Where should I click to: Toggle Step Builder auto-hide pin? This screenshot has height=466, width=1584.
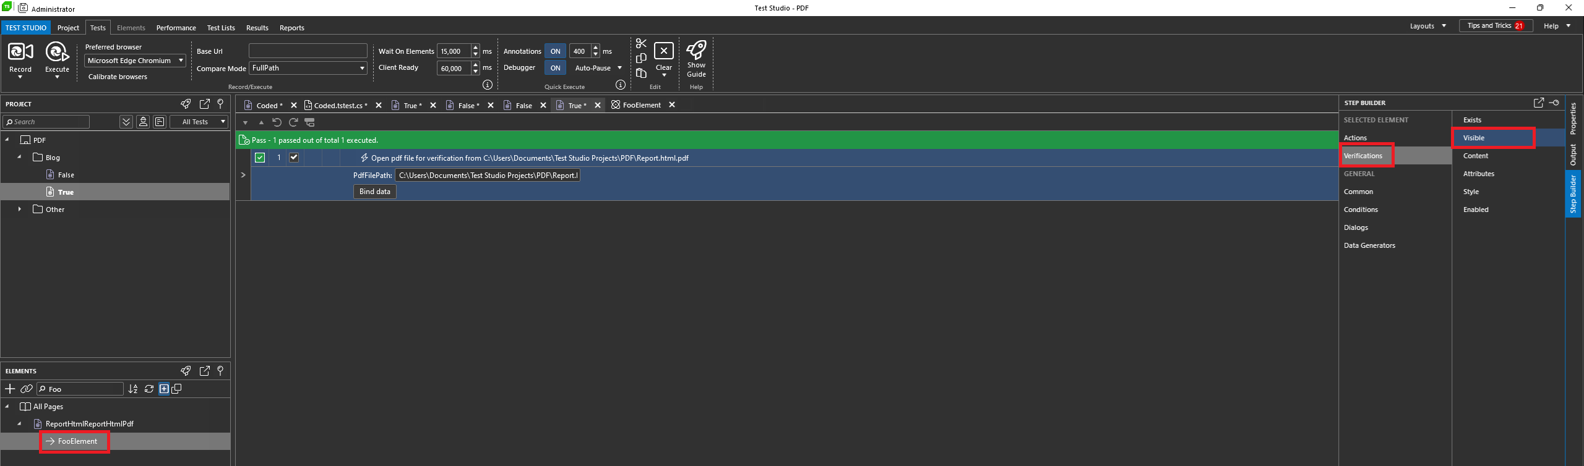coord(1554,103)
